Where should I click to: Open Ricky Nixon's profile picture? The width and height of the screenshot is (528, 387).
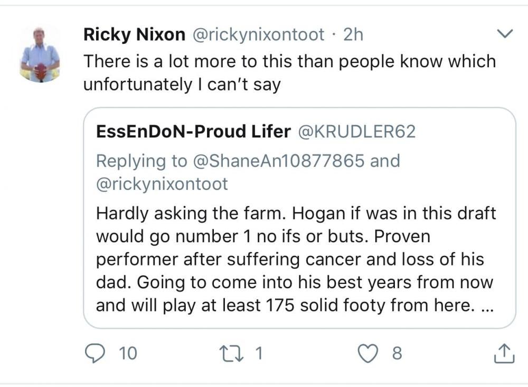click(40, 54)
